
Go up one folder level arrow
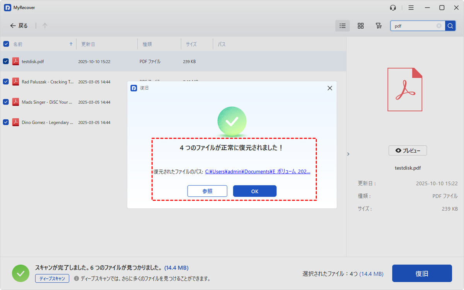tap(45, 26)
